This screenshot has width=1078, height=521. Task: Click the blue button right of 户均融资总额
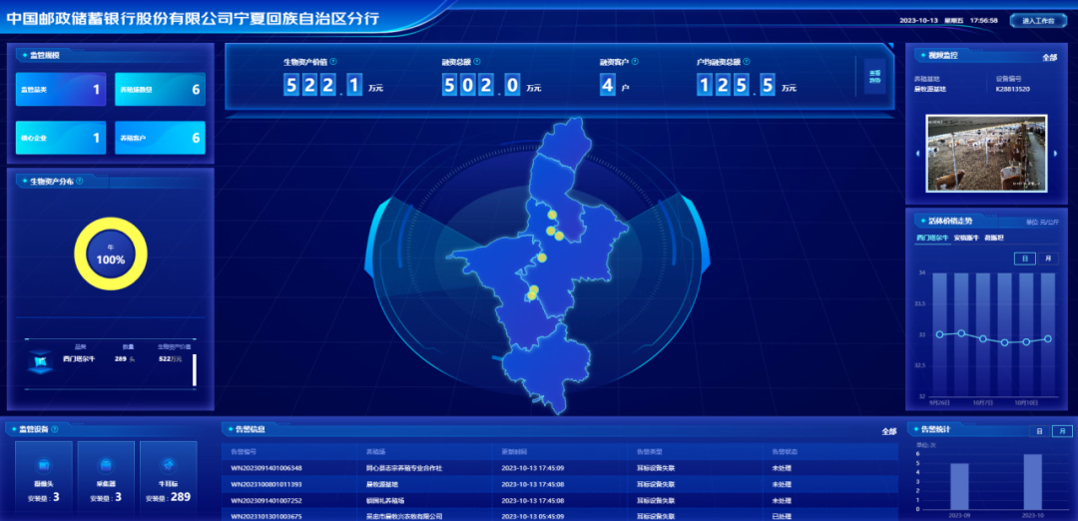pyautogui.click(x=874, y=76)
